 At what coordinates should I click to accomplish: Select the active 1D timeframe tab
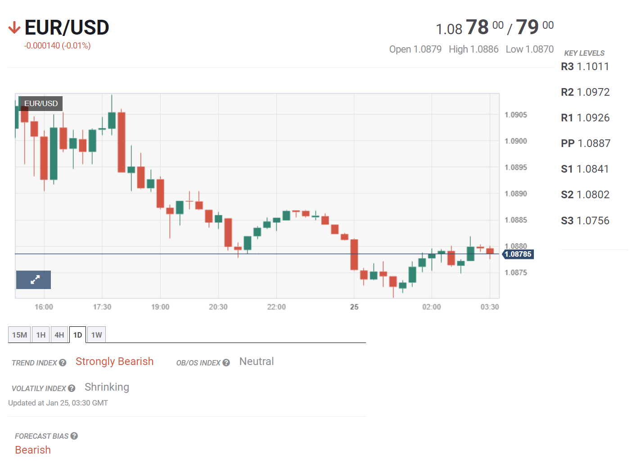click(x=77, y=334)
